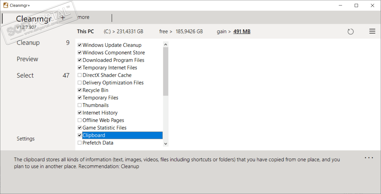Uncheck the Clipboard checkbox
This screenshot has width=381, height=194.
80,135
